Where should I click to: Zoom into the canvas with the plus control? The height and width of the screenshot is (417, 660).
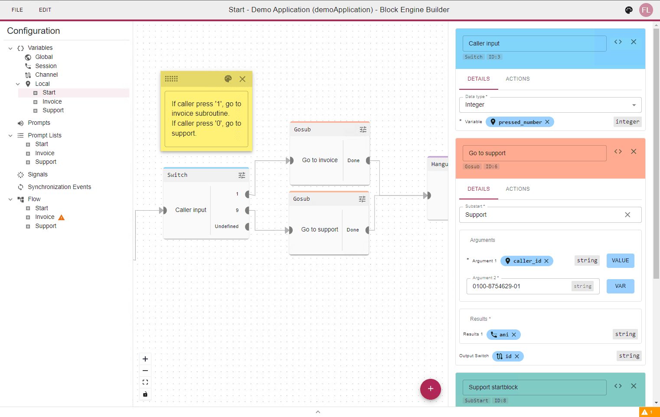145,358
